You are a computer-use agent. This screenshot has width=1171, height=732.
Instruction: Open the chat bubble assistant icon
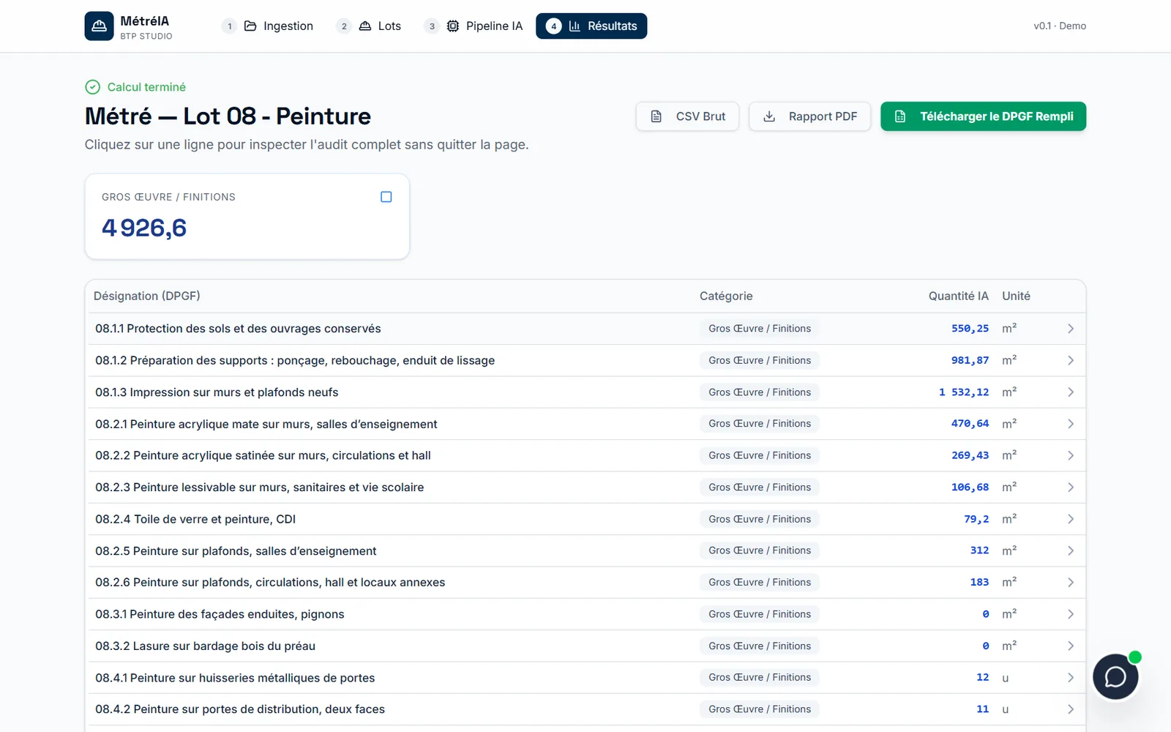pos(1115,676)
